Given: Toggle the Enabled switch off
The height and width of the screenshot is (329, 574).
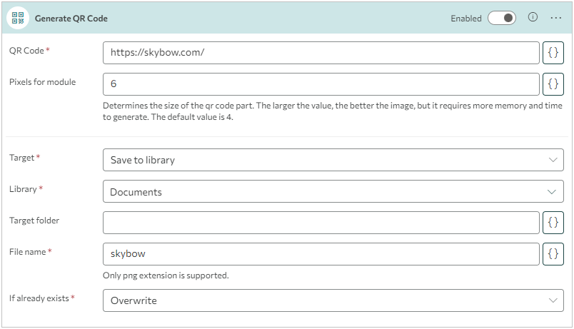Looking at the screenshot, I should coord(502,18).
